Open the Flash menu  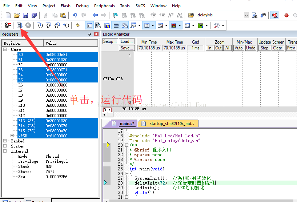(65, 6)
